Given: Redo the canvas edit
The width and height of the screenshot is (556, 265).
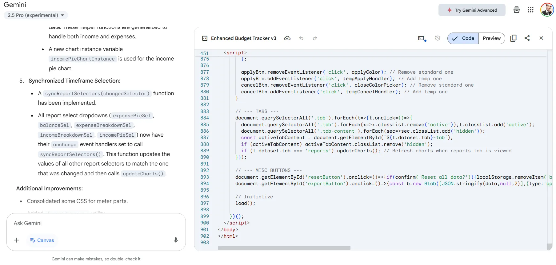Looking at the screenshot, I should point(315,38).
